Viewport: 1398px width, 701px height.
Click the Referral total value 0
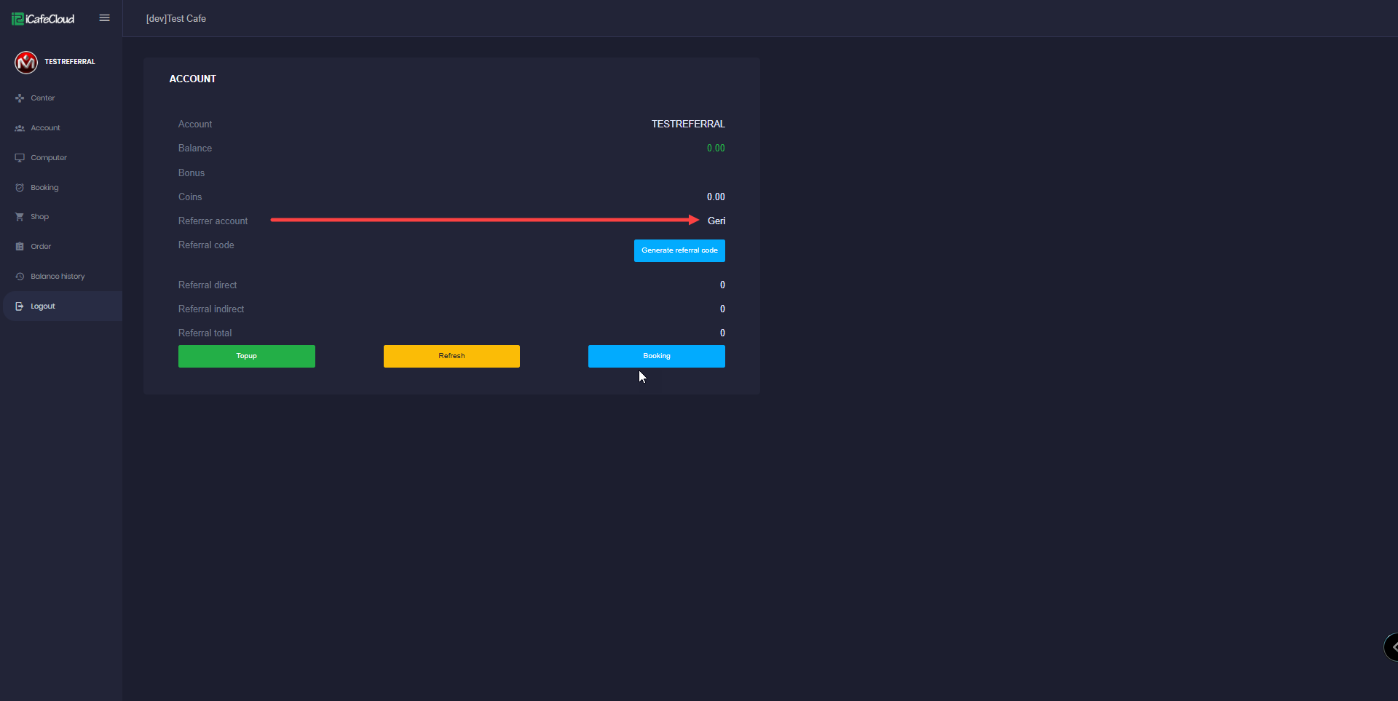click(722, 333)
